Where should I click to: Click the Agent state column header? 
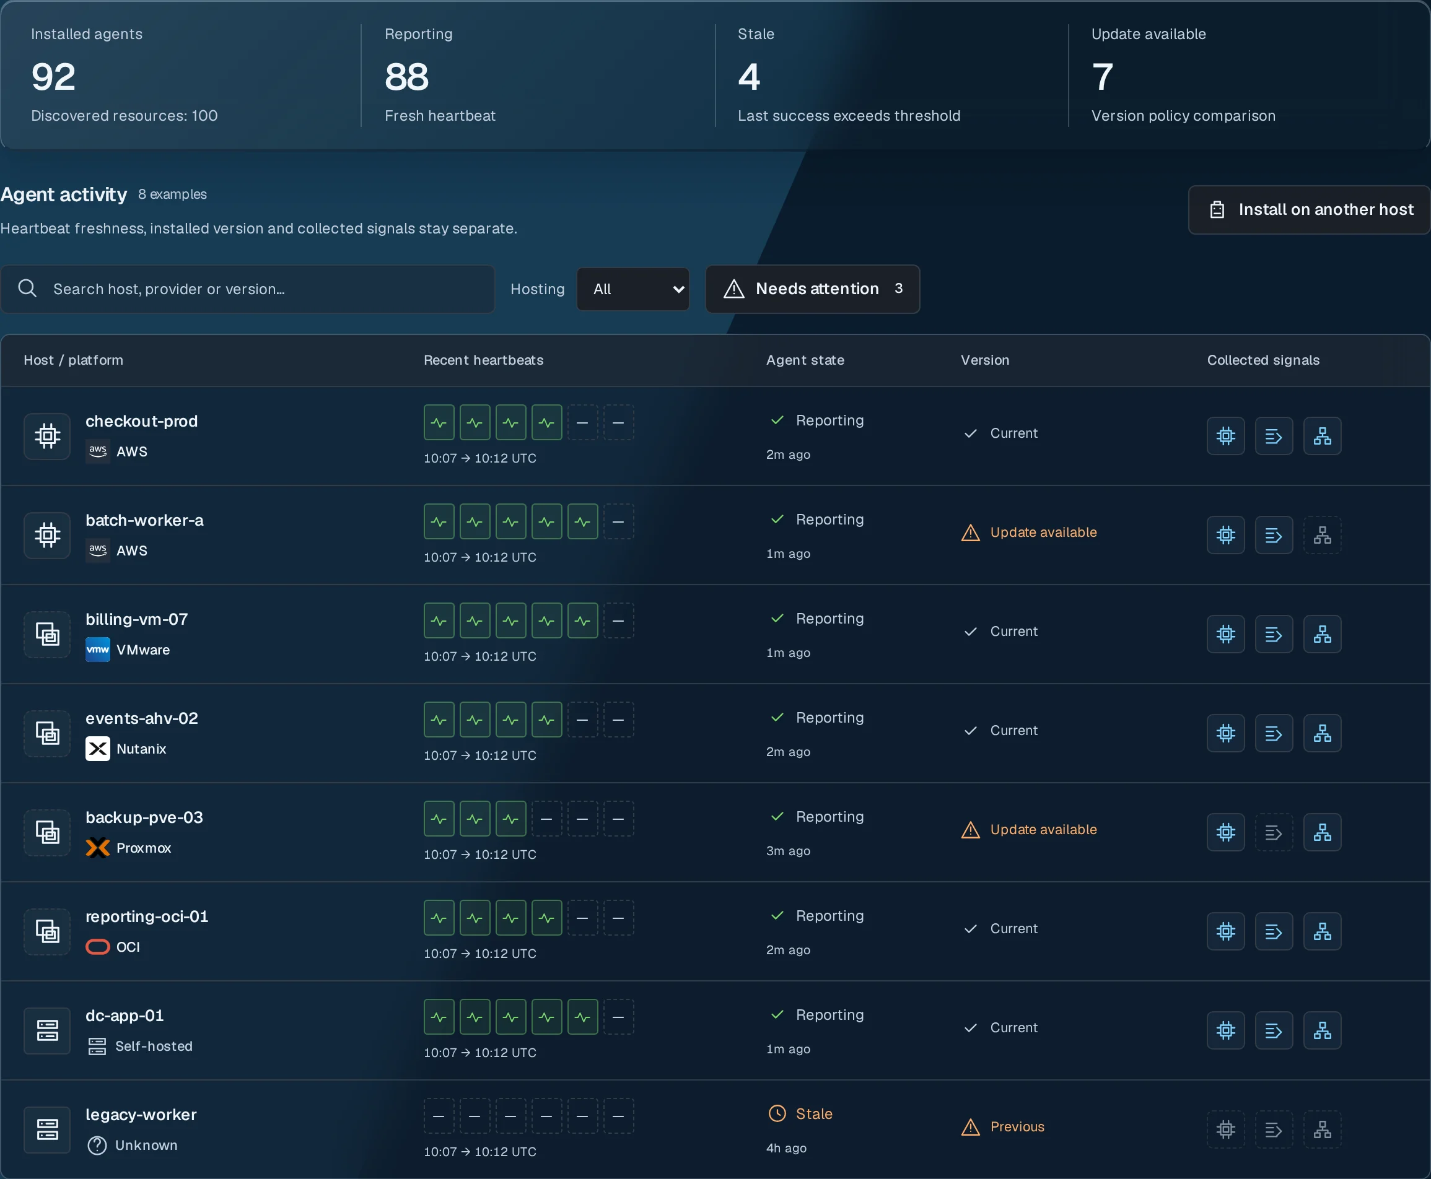click(x=805, y=360)
